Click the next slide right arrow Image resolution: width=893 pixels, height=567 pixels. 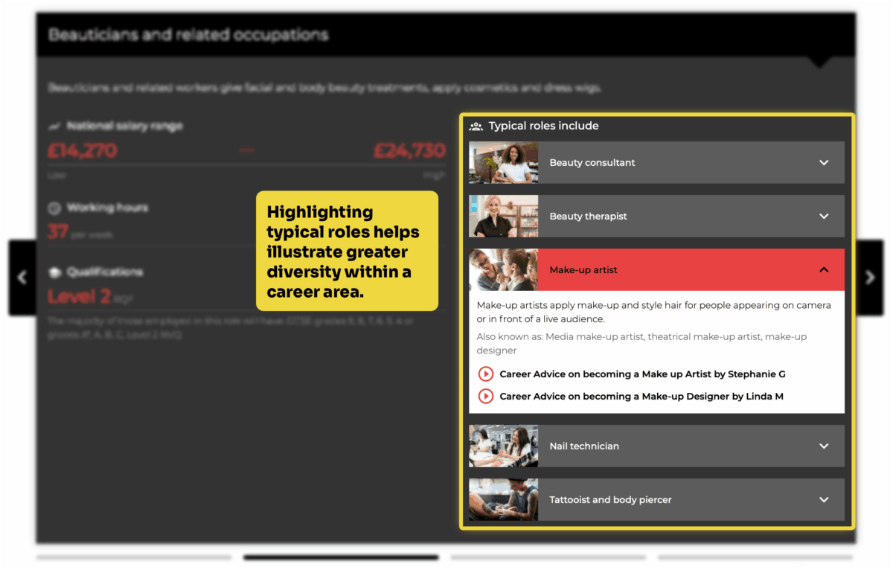pyautogui.click(x=870, y=278)
